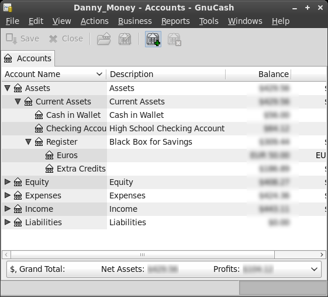Screen dimensions: 328x297
Task: Open the Business menu
Action: tap(135, 21)
